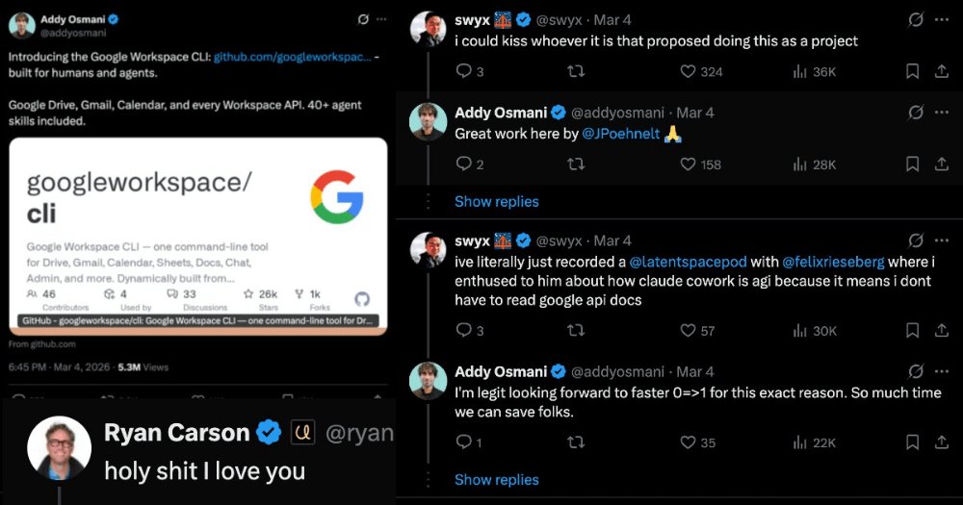963x505 pixels.
Task: Reply to Addy Osmani's "Great work here" tweet
Action: 464,164
